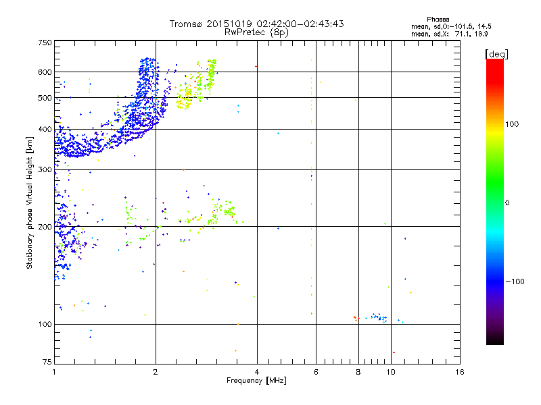The height and width of the screenshot is (405, 541).
Task: Click the x-axis tick label '10'
Action: pos(391,372)
